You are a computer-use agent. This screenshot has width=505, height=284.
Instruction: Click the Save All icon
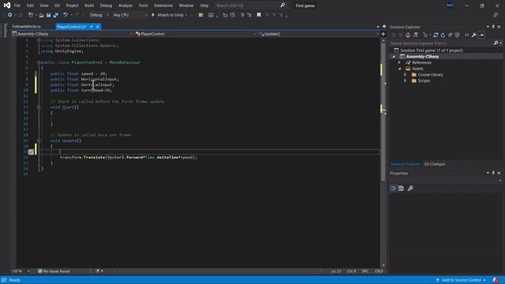pyautogui.click(x=56, y=15)
